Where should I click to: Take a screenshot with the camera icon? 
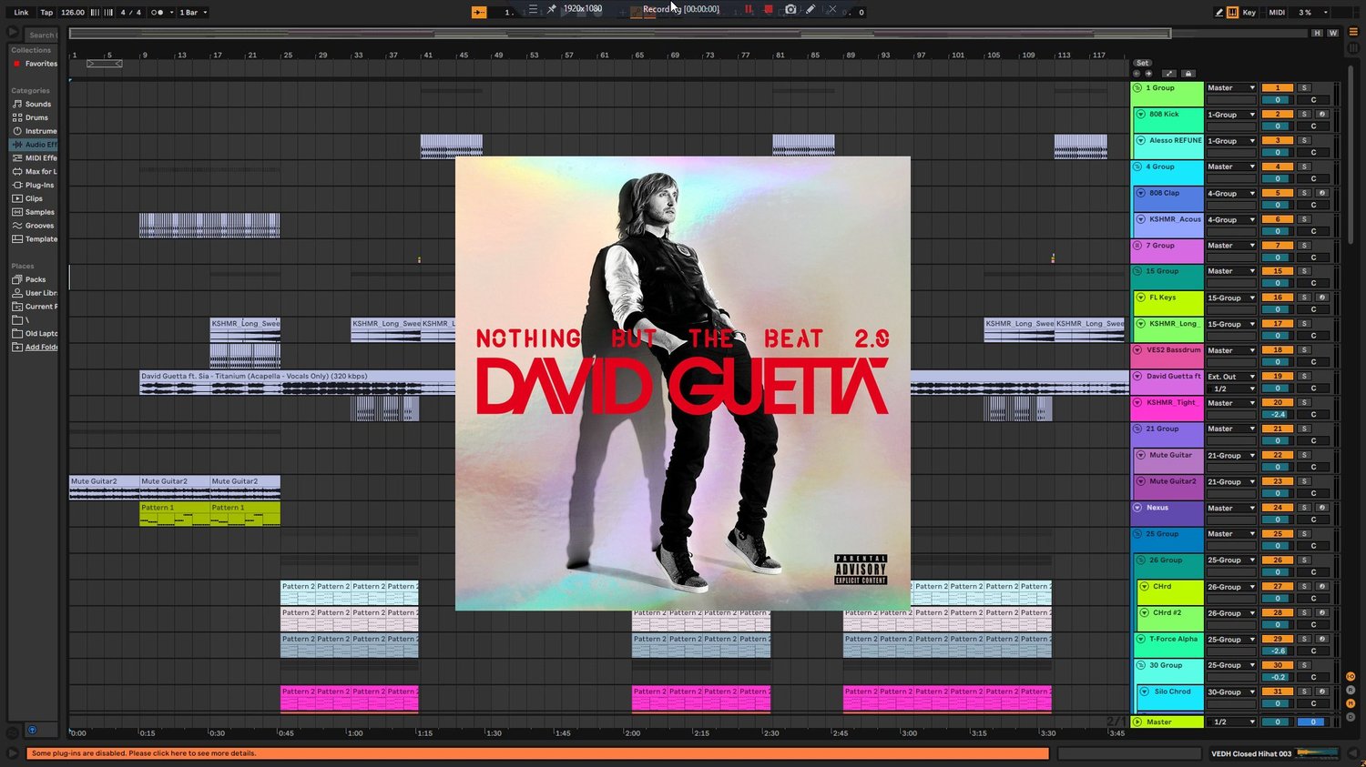[x=790, y=10]
